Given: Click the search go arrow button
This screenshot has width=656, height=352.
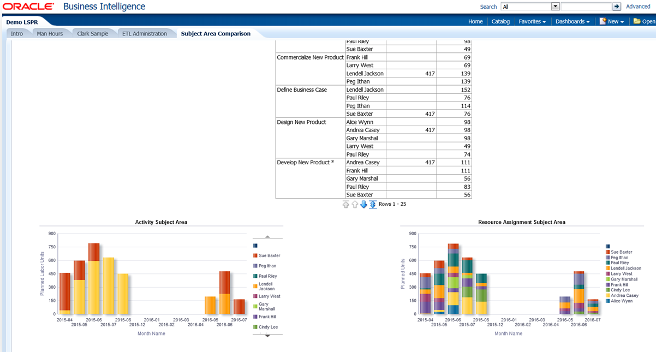Looking at the screenshot, I should (617, 7).
